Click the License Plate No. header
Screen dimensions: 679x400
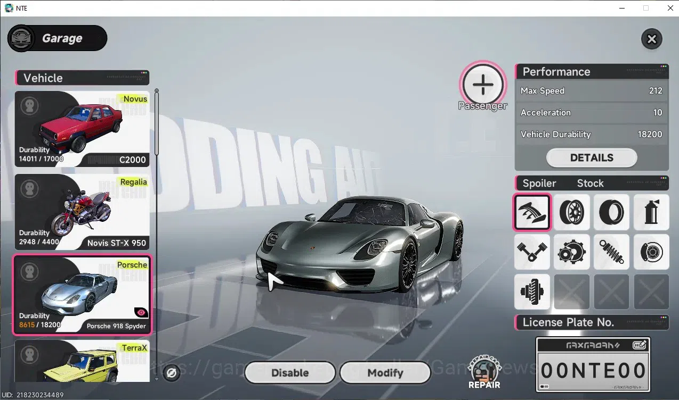(592, 322)
